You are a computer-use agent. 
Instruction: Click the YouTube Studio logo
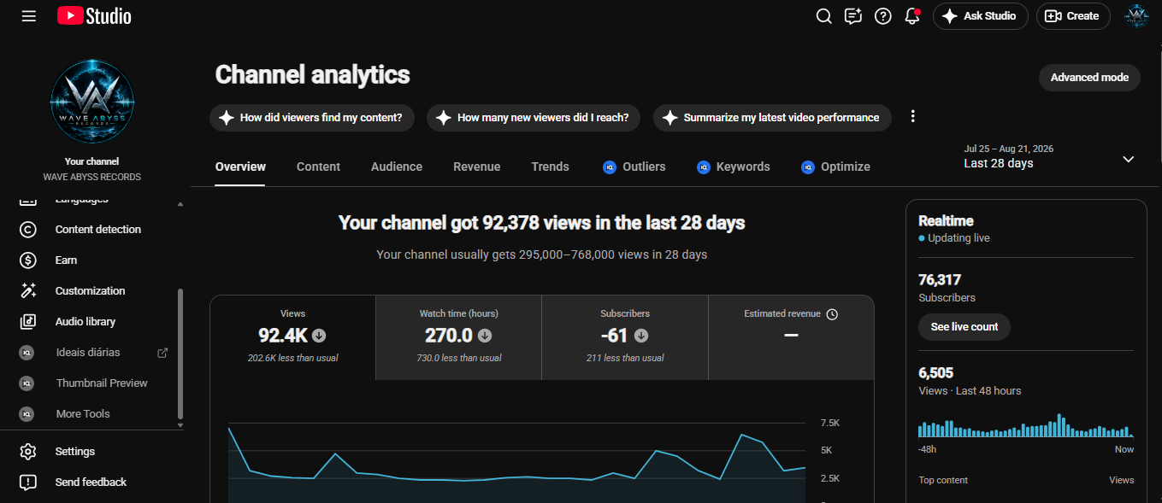click(x=94, y=16)
